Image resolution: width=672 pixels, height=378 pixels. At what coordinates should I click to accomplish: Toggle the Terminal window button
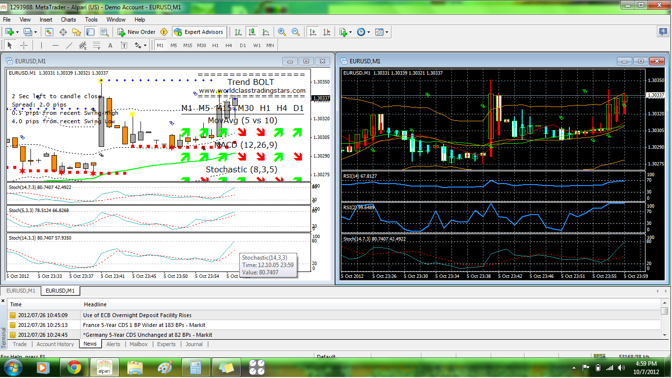pyautogui.click(x=90, y=32)
